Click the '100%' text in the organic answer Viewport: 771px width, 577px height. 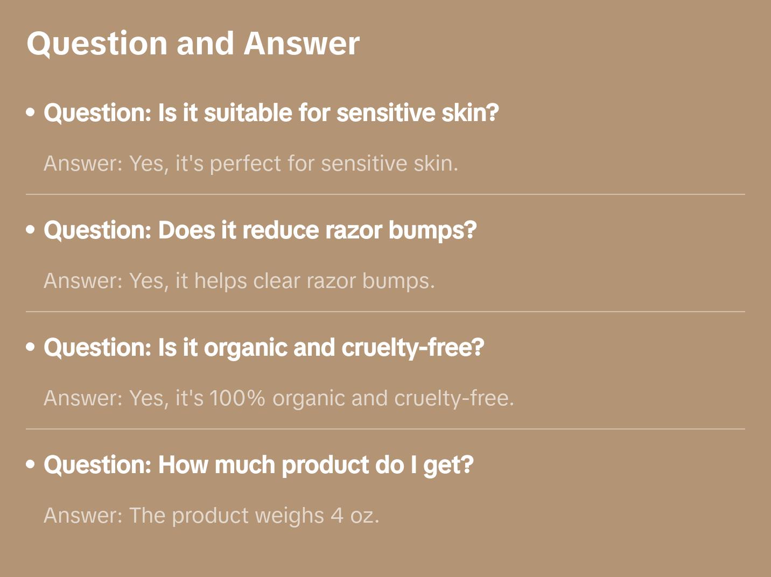237,398
